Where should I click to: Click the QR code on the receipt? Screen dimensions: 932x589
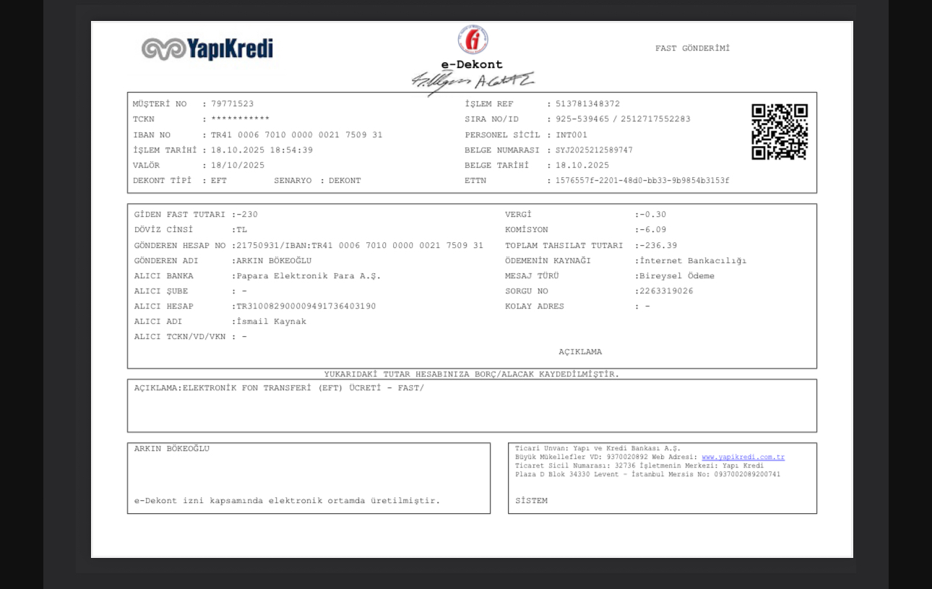click(779, 132)
